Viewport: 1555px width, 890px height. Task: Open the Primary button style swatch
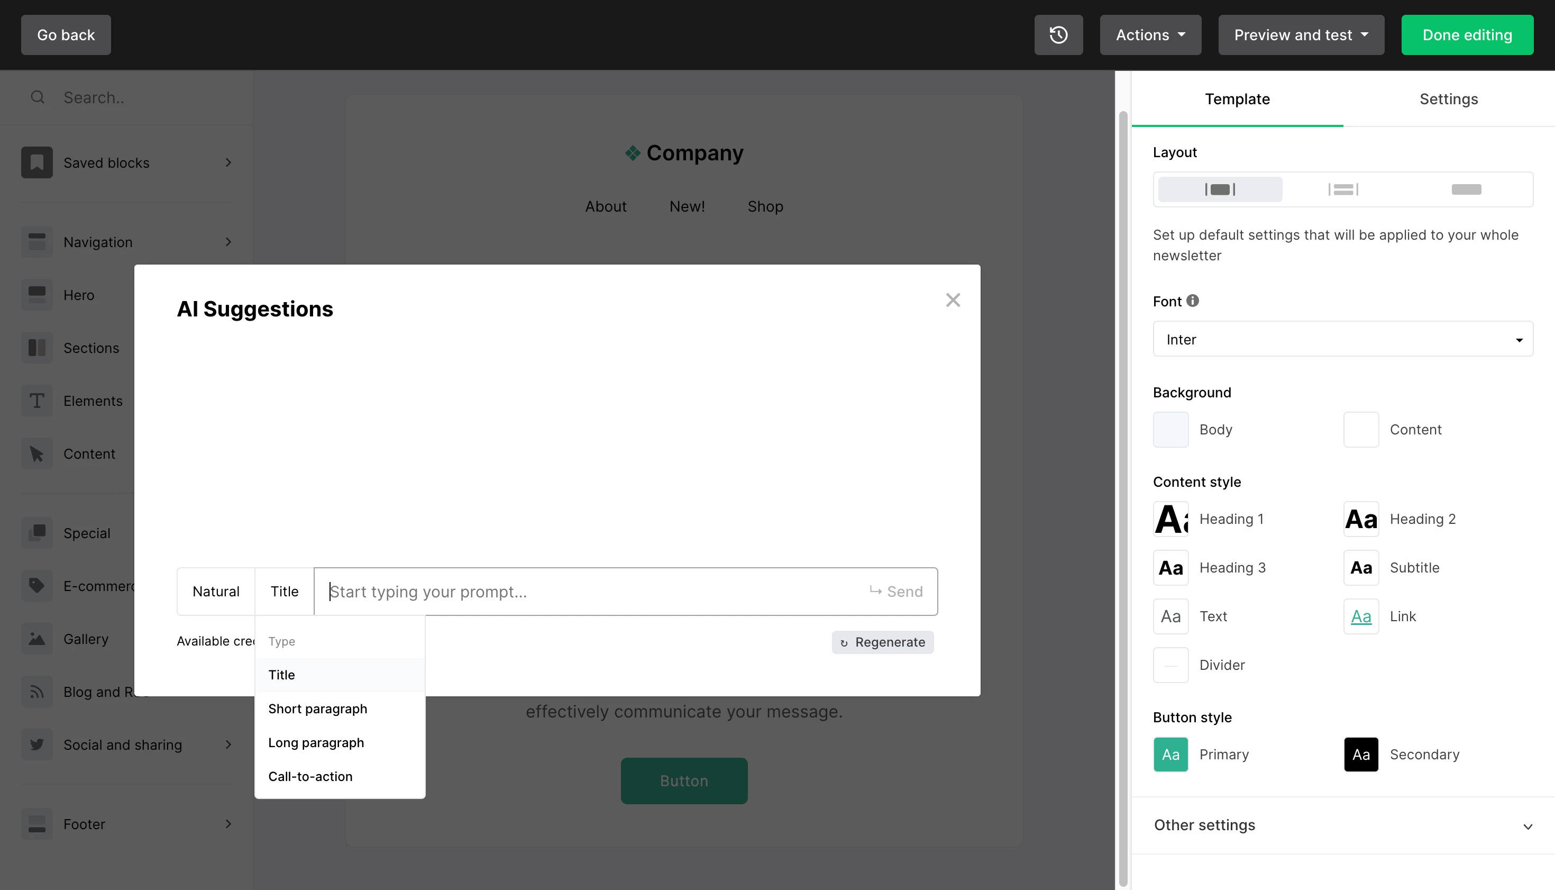(x=1170, y=755)
